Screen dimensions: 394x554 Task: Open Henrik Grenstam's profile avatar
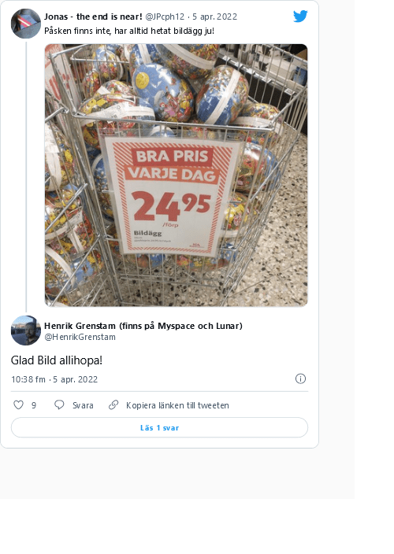[26, 331]
